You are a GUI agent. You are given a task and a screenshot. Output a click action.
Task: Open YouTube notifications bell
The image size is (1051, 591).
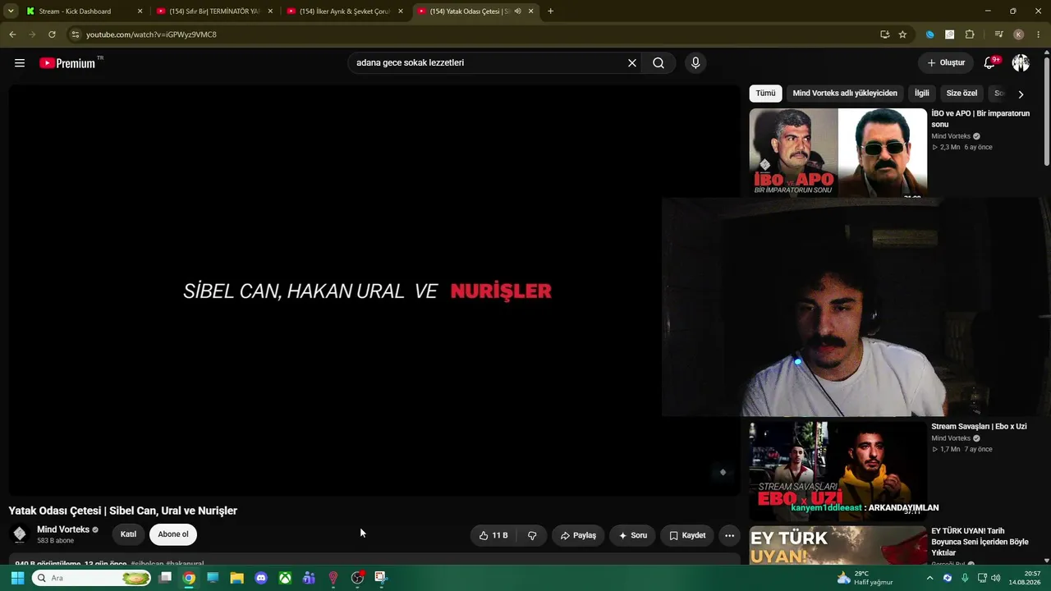990,63
